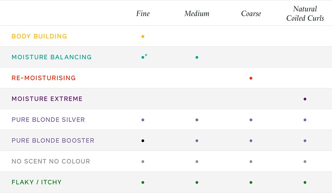The width and height of the screenshot is (332, 193).
Task: Click the gray No Scent No Colour Medium dot
Action: pos(197,161)
